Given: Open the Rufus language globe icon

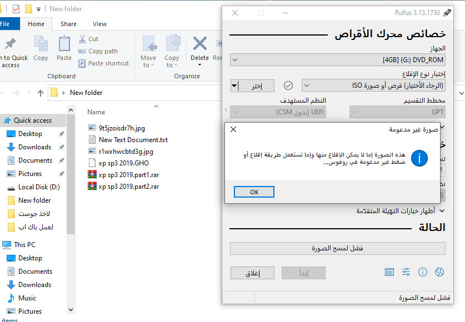Looking at the screenshot, I should (x=439, y=272).
